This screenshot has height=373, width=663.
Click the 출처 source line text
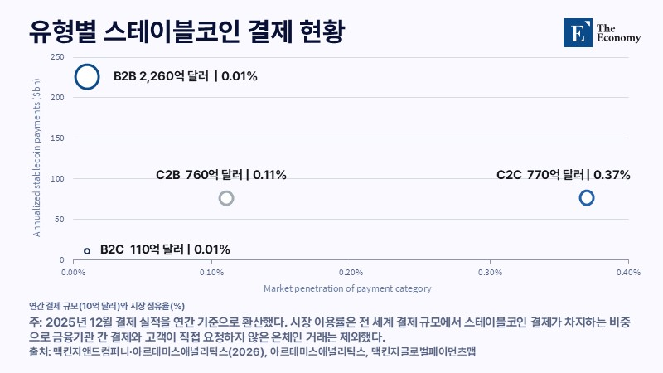click(x=253, y=351)
